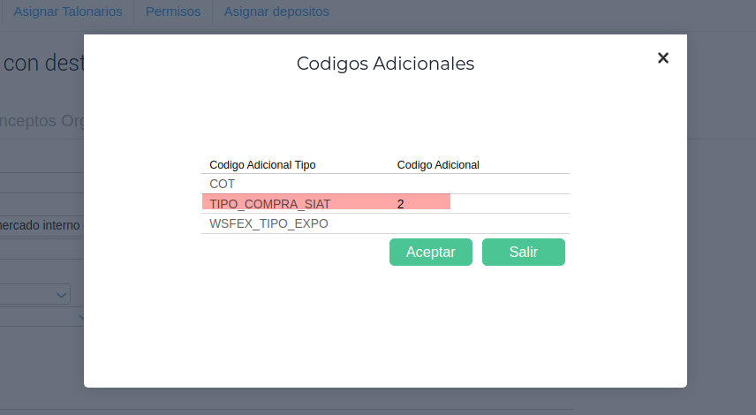Open the Asignar Talonarios tab
The image size is (756, 415).
coord(68,12)
